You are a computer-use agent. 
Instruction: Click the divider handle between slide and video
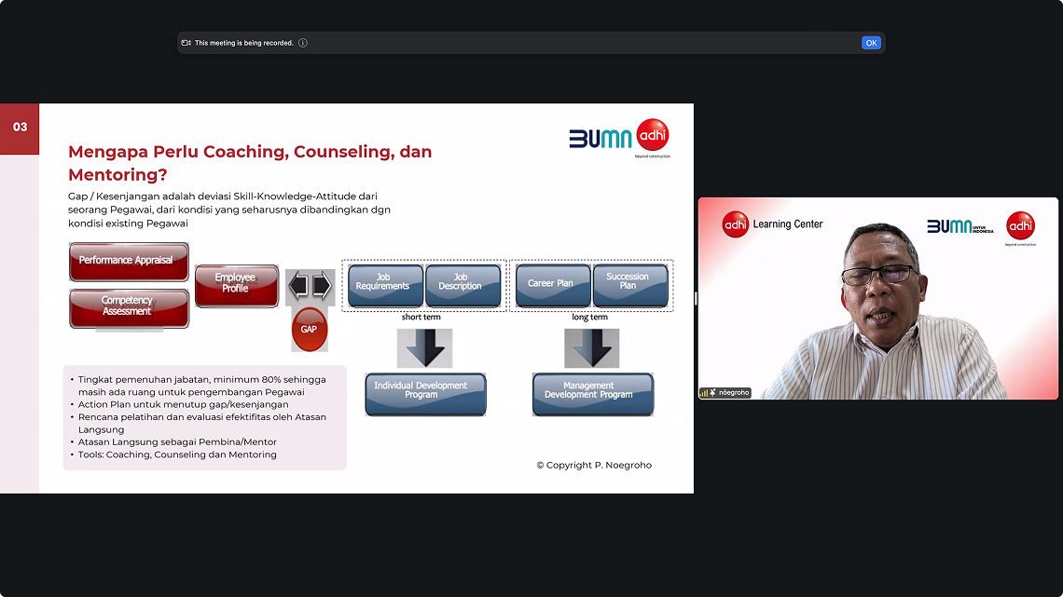696,299
